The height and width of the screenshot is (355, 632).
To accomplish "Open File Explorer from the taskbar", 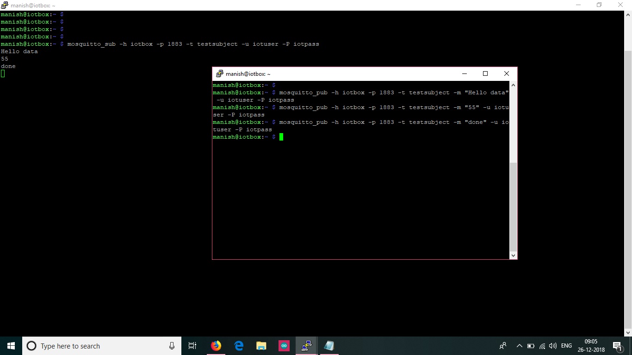I will coord(261,346).
